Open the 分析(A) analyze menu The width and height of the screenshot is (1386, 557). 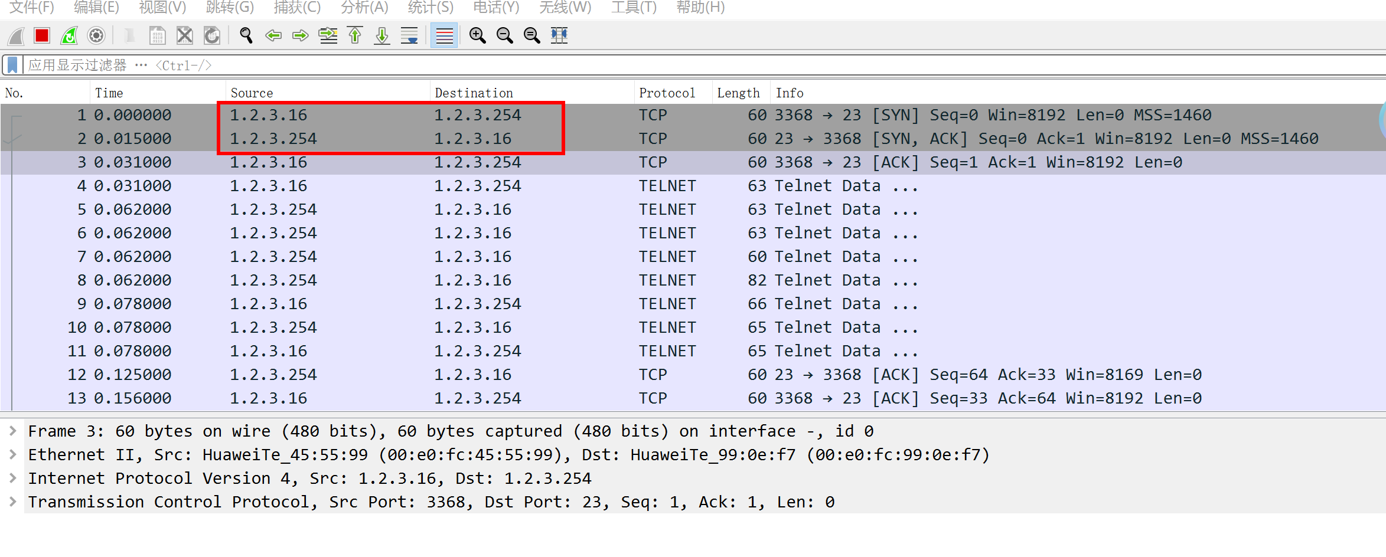364,8
